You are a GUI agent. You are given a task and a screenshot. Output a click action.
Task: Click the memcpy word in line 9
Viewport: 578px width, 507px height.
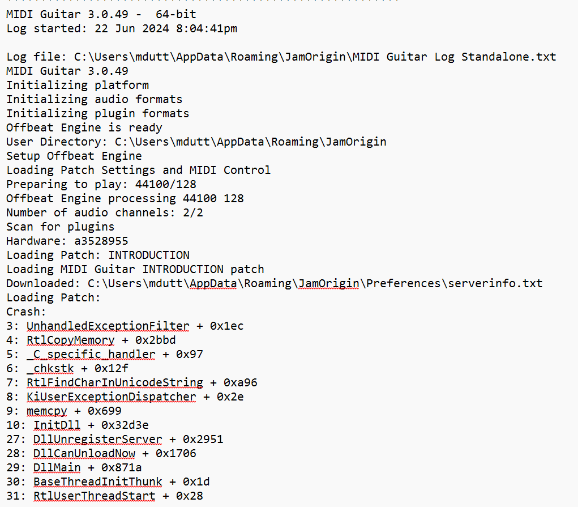tap(47, 411)
